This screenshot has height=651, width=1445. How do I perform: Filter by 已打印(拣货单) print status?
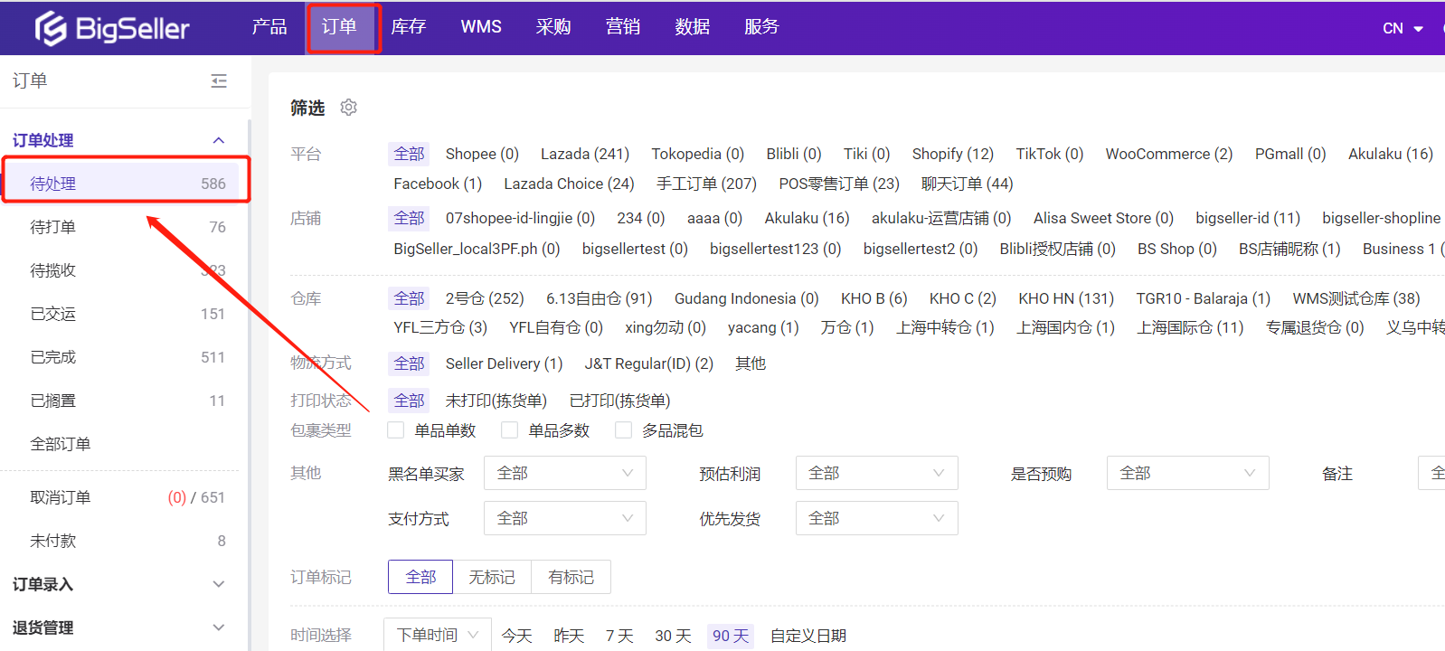click(x=620, y=401)
